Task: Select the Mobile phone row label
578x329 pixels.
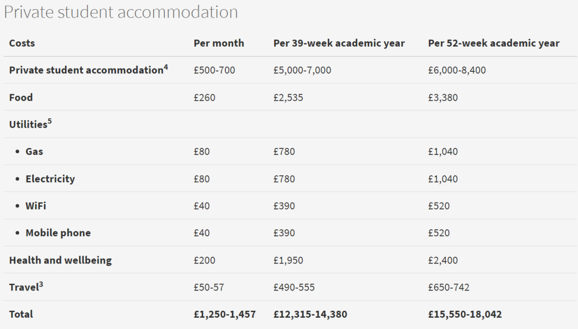Action: coord(58,233)
